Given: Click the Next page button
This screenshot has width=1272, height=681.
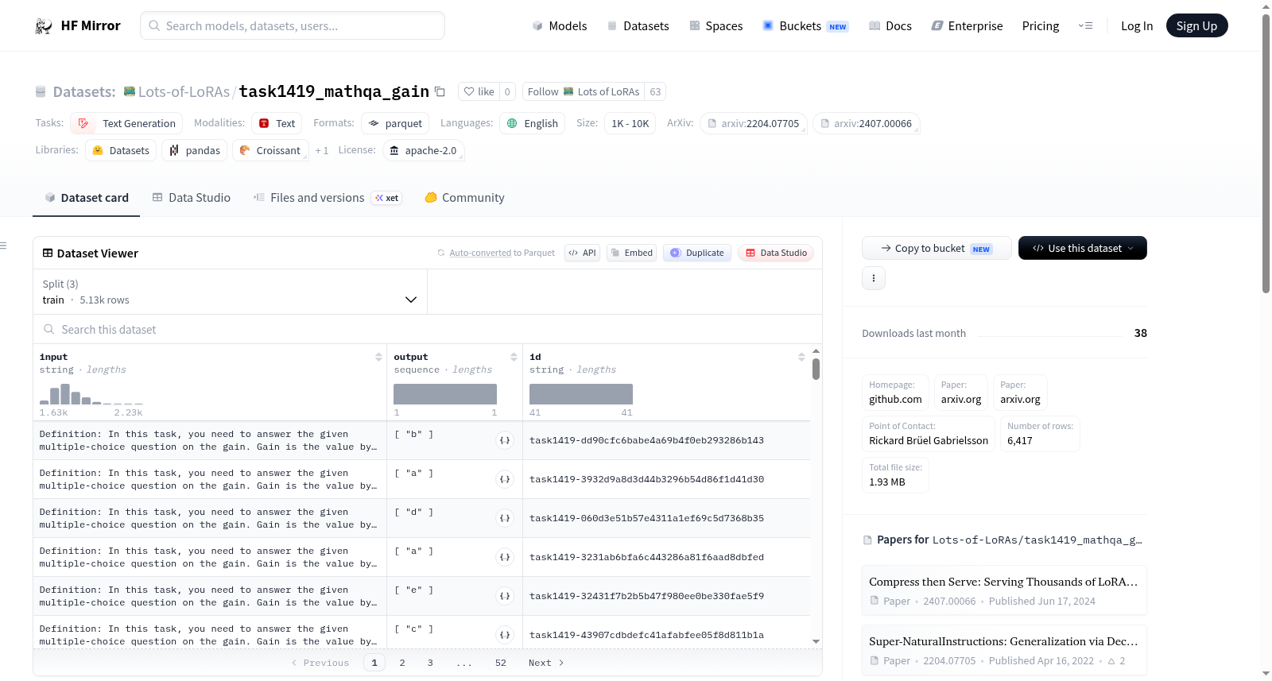Looking at the screenshot, I should 546,663.
